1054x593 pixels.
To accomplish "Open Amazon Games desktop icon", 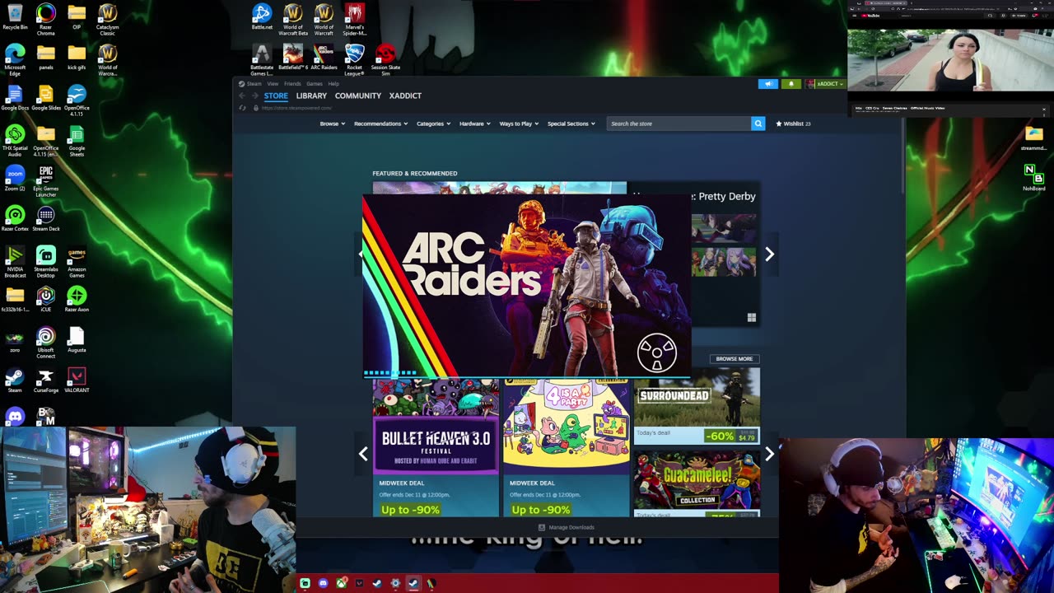I will 77,263.
